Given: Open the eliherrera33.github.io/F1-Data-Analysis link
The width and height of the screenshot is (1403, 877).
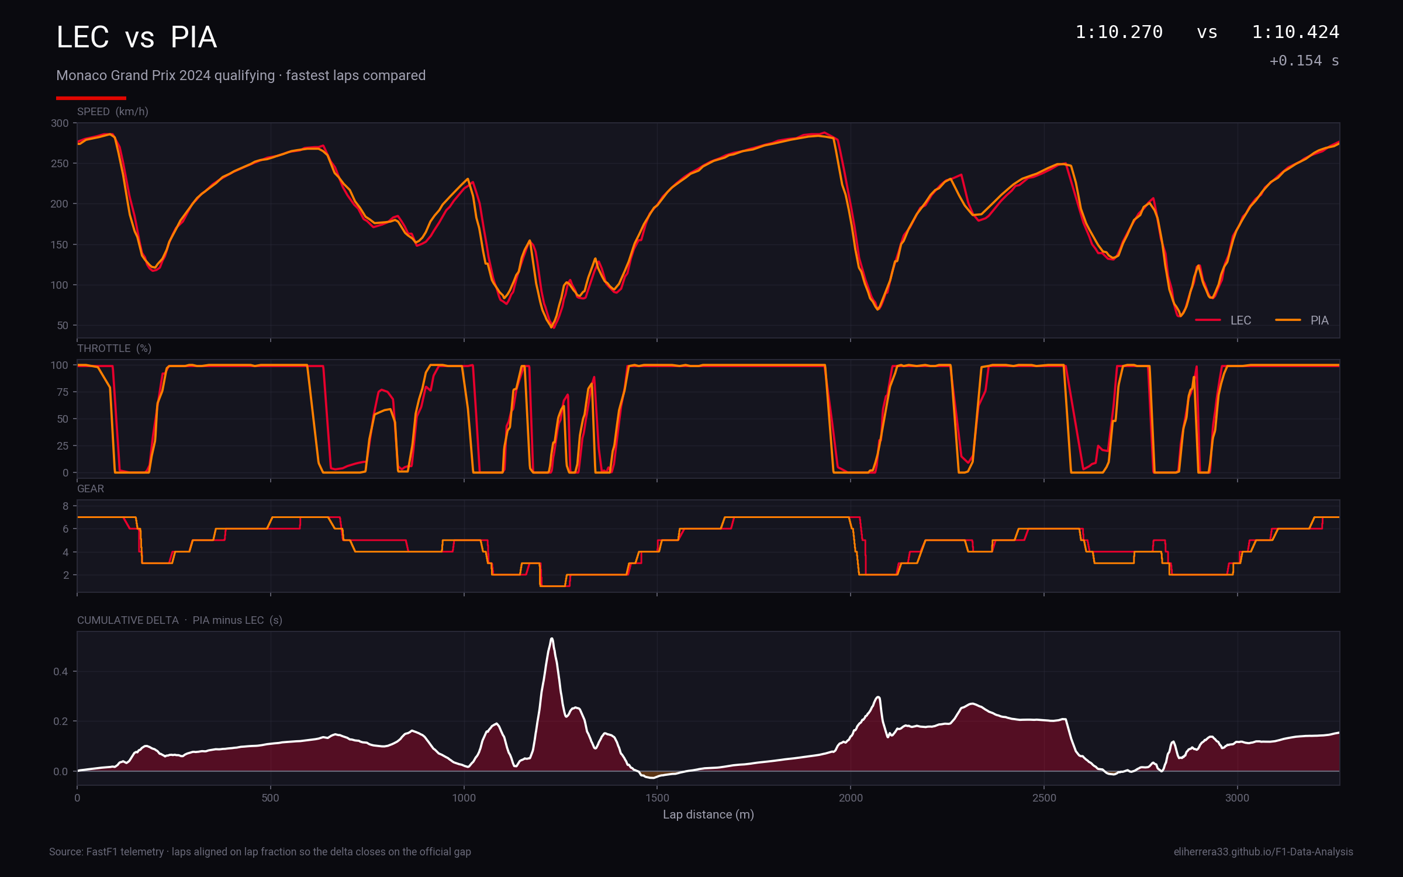Looking at the screenshot, I should [1263, 852].
